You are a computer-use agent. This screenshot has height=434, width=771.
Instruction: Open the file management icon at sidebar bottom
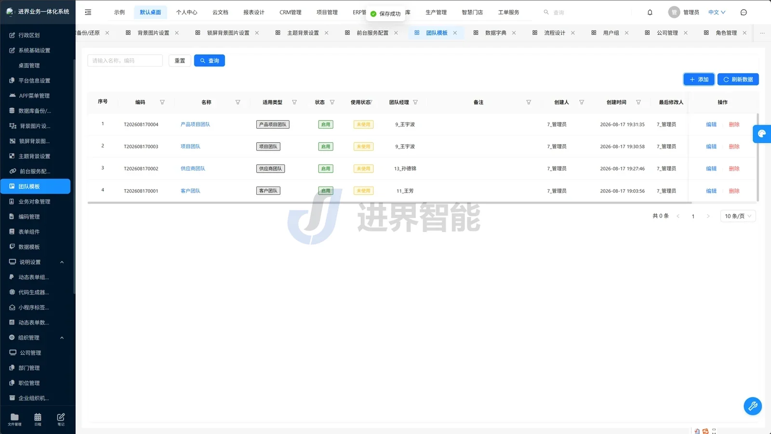click(x=14, y=419)
